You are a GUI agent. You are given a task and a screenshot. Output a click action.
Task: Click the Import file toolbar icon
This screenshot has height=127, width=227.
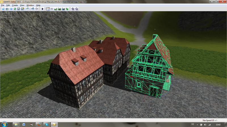[x=11, y=9]
